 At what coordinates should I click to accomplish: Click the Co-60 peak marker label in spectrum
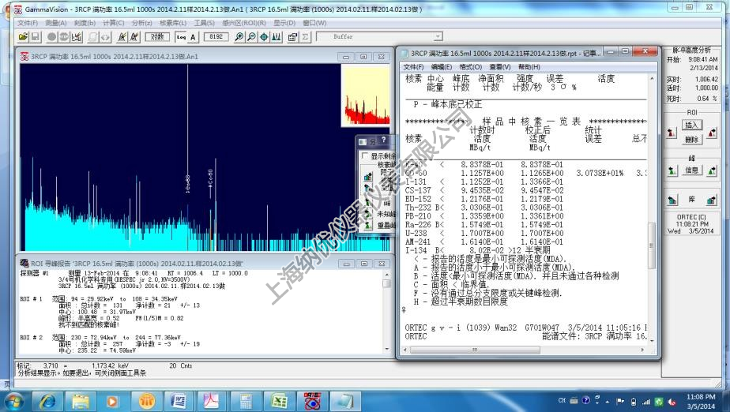[210, 178]
